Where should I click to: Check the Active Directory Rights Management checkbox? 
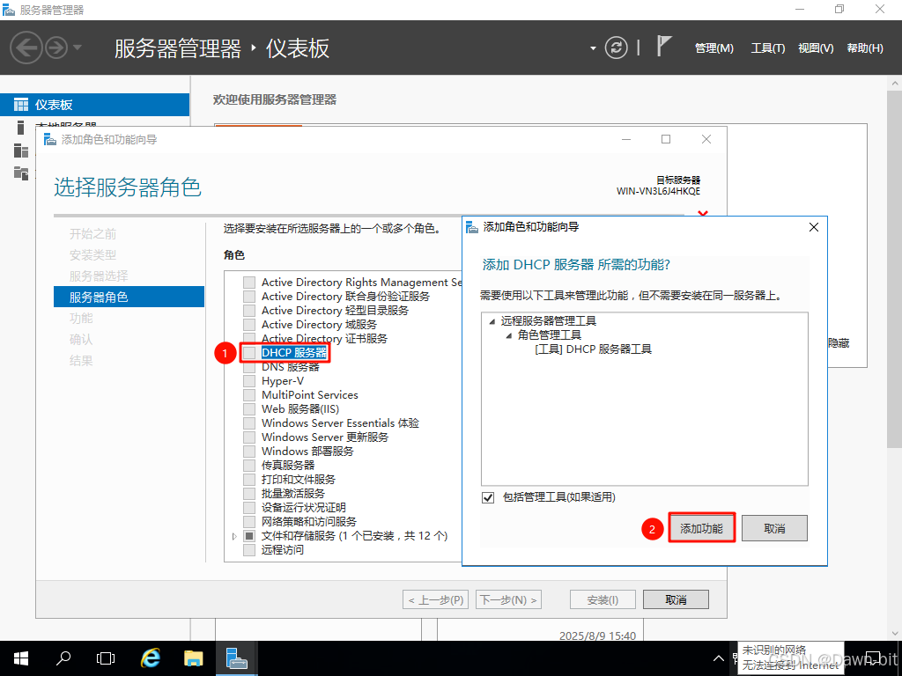249,283
